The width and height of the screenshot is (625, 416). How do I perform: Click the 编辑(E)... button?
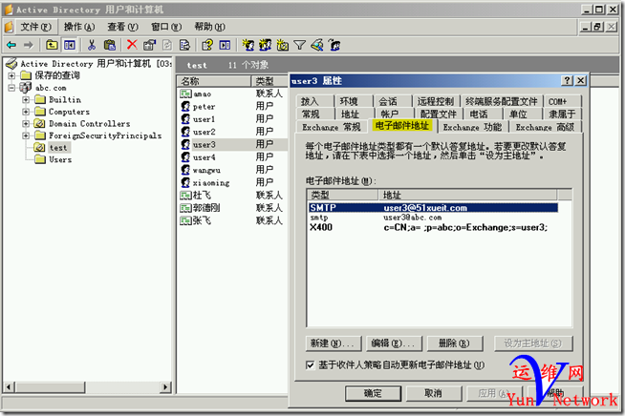click(394, 343)
